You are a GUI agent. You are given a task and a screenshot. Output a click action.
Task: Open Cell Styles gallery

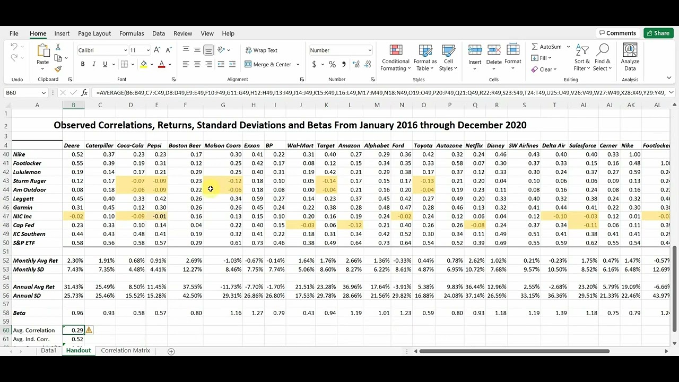tap(449, 58)
